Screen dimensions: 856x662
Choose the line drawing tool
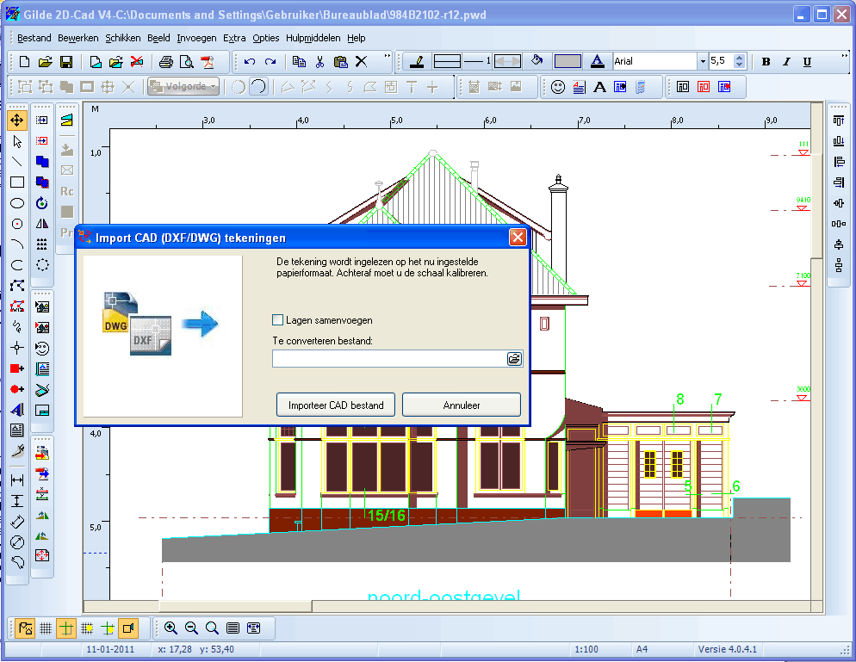[17, 162]
